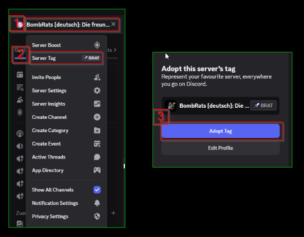
Task: Click the BombRats server avatar in the dialog
Action: coord(171,106)
